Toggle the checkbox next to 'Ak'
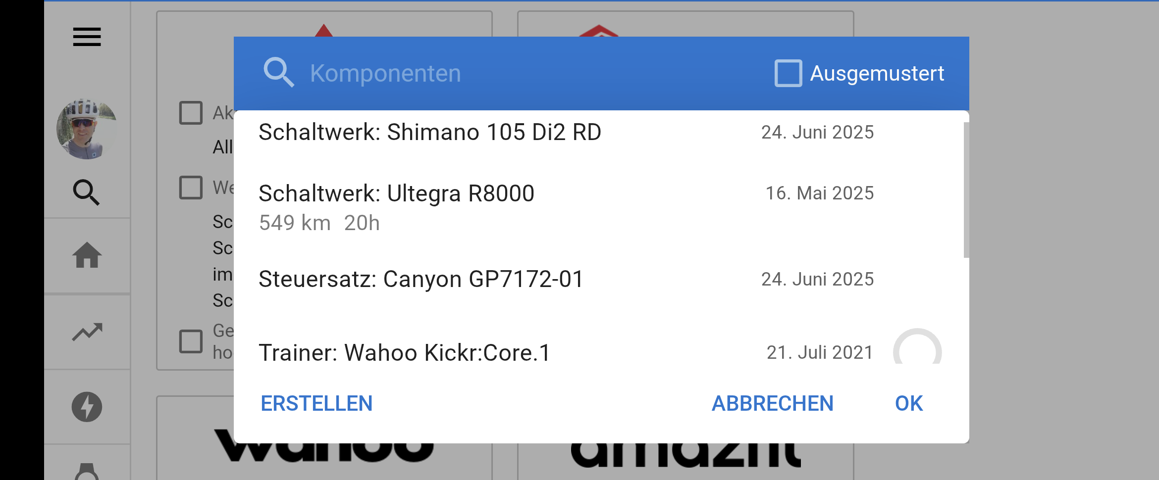Viewport: 1159px width, 480px height. point(191,113)
